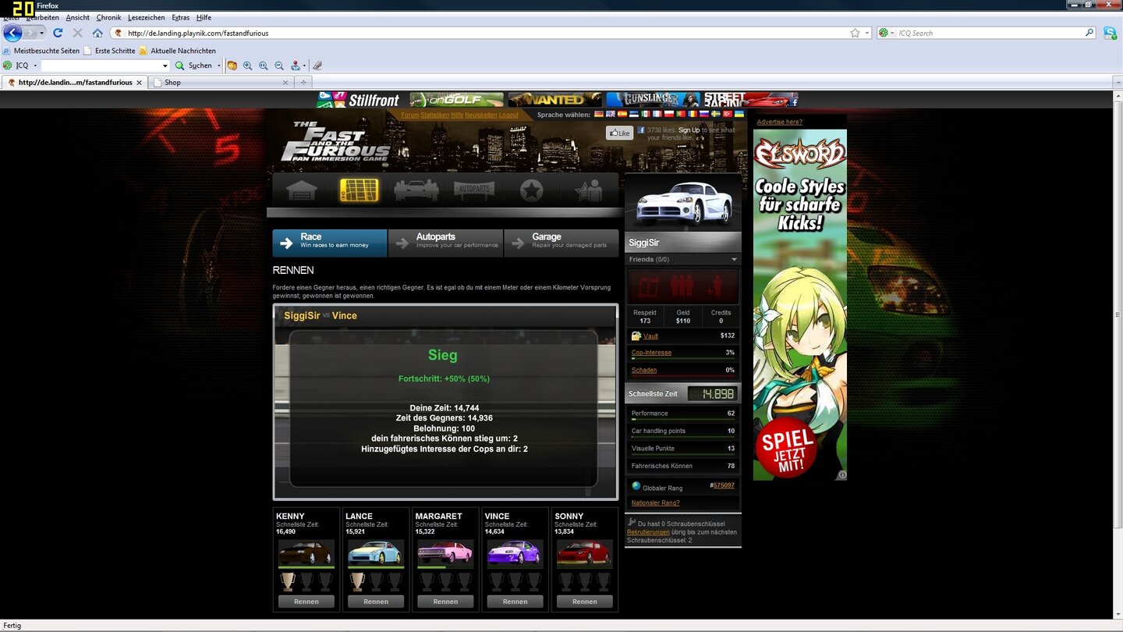Switch to the Shop browser tab
The height and width of the screenshot is (632, 1123).
click(221, 82)
